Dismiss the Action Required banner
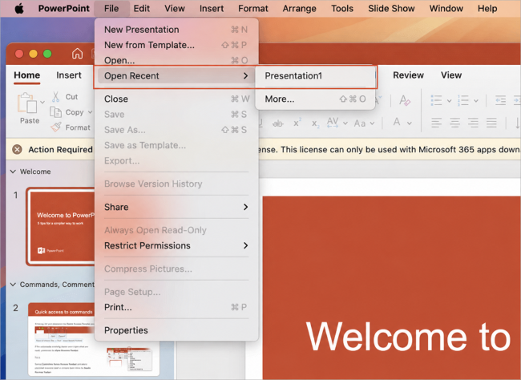This screenshot has height=380, width=521. coord(17,150)
